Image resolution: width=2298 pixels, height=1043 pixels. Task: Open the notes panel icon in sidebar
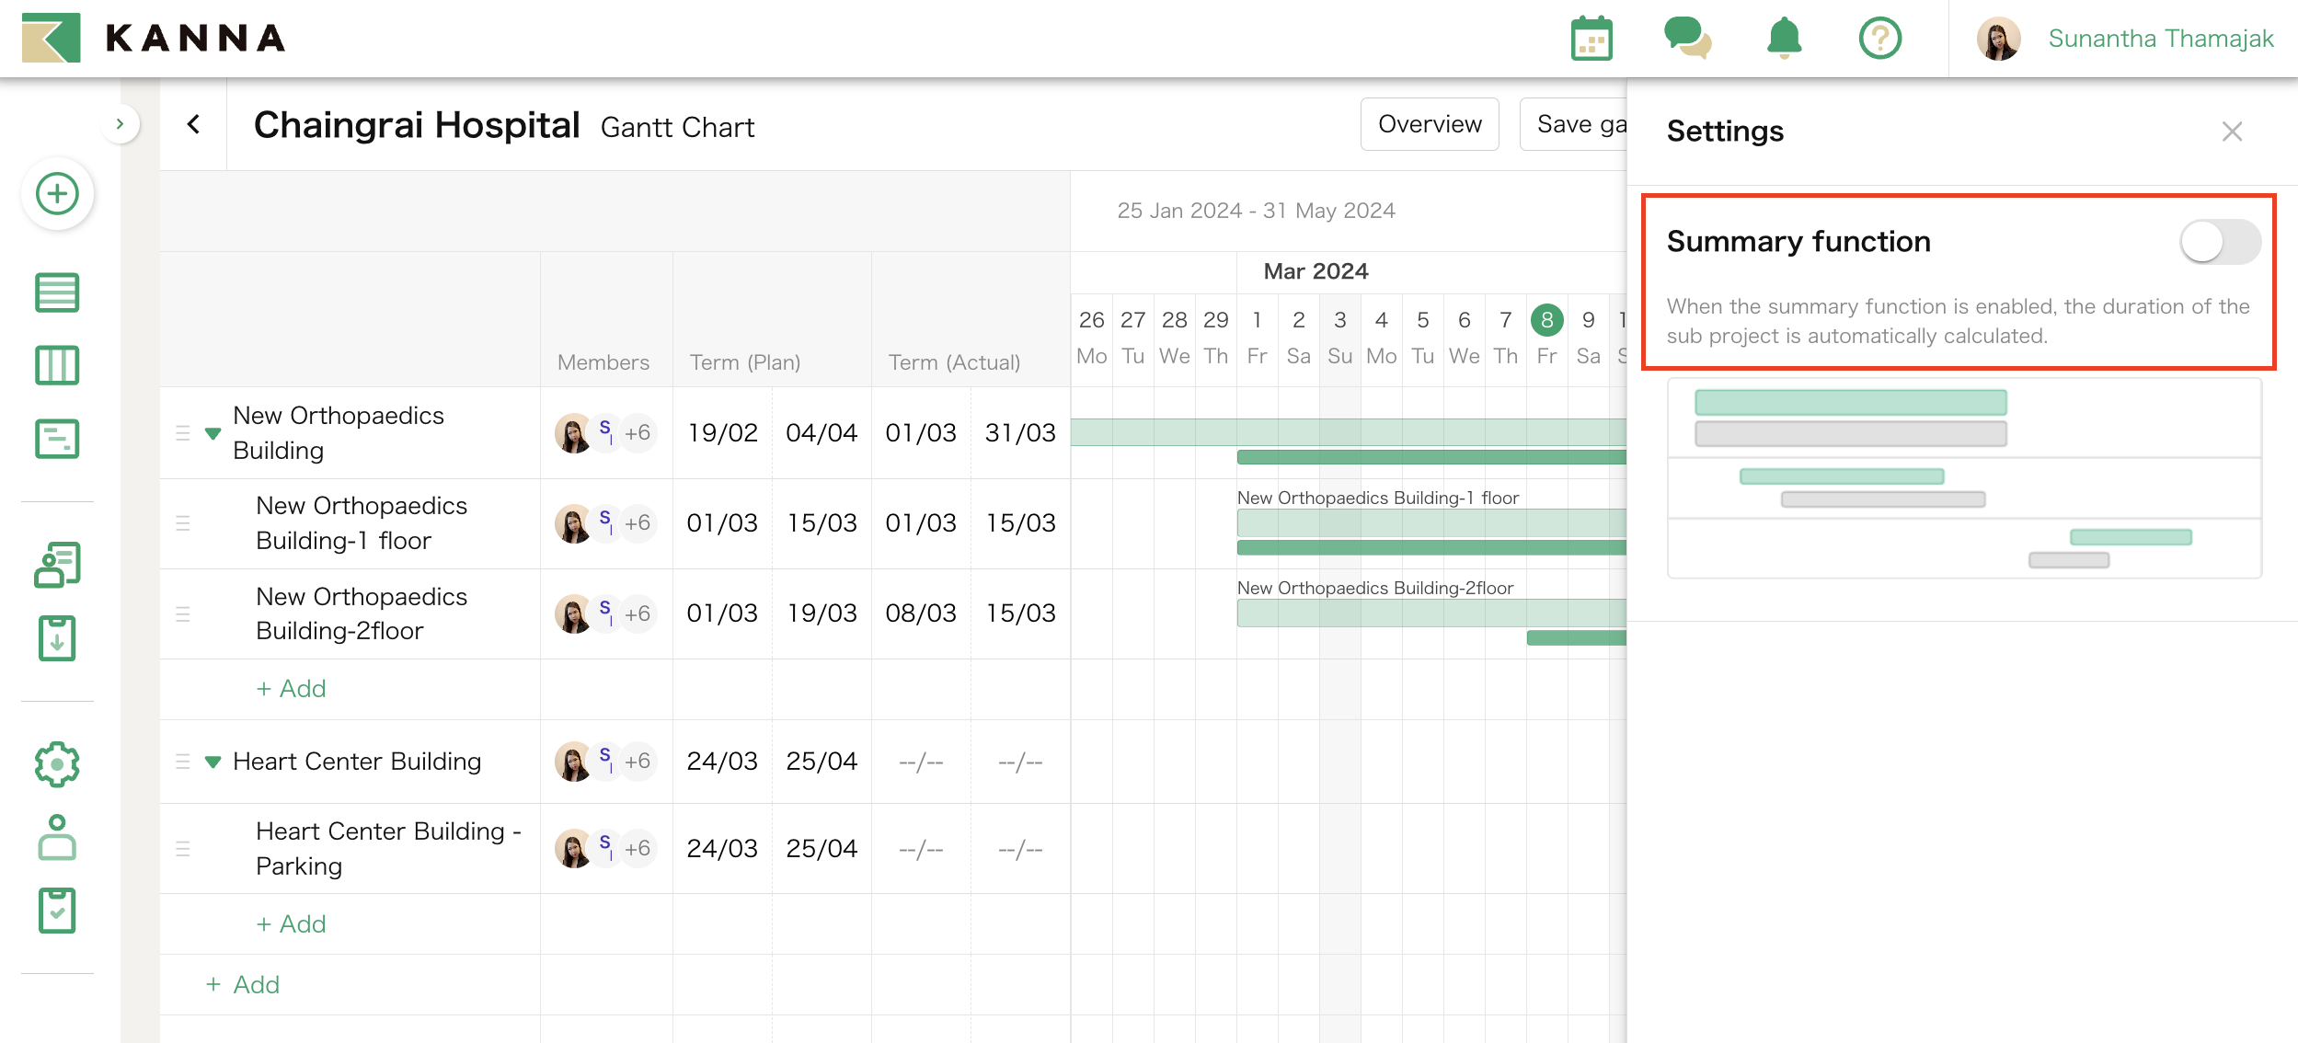click(57, 440)
